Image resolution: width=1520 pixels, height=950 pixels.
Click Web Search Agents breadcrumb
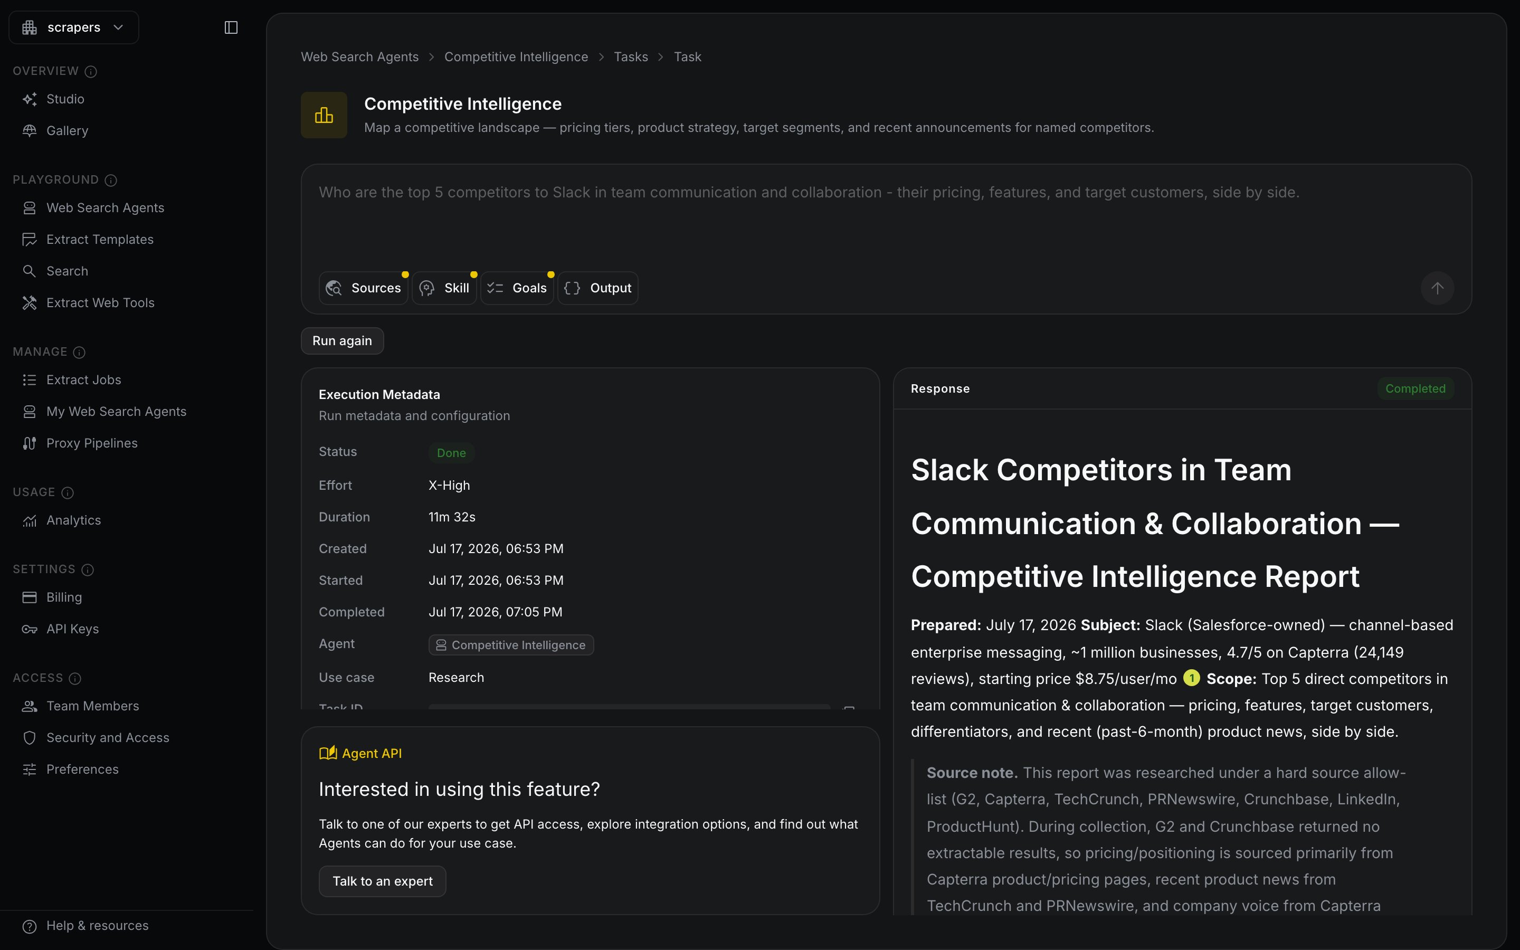[x=360, y=56]
